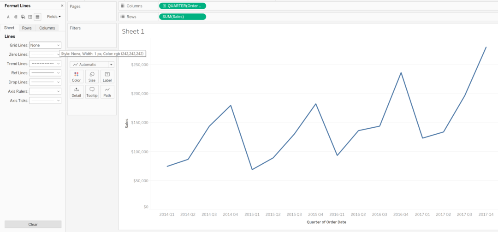498x232 pixels.
Task: Click the Color marks card button
Action: 76,77
